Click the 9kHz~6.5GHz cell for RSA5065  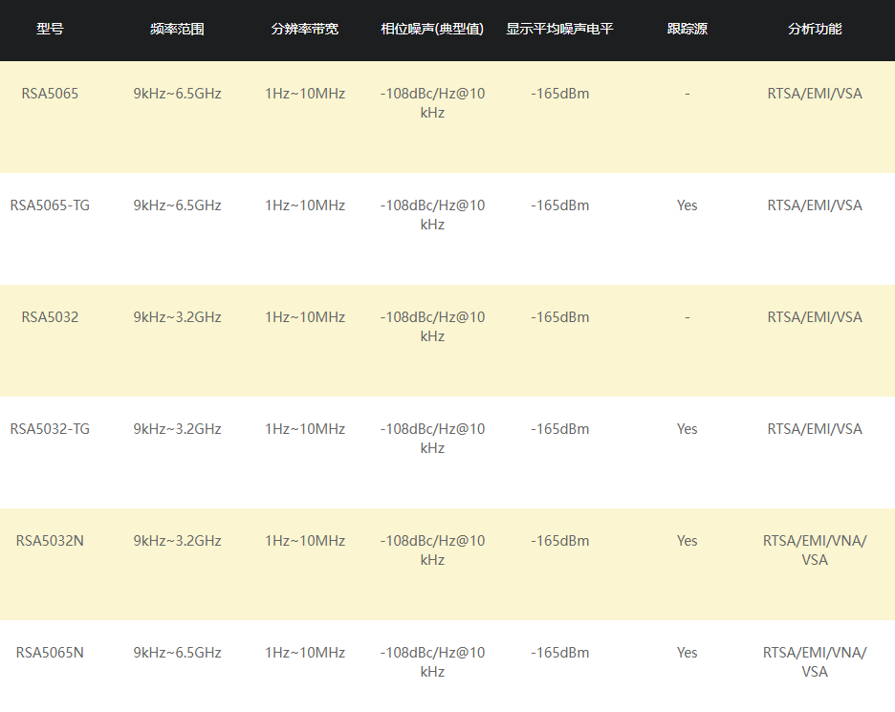tap(177, 94)
